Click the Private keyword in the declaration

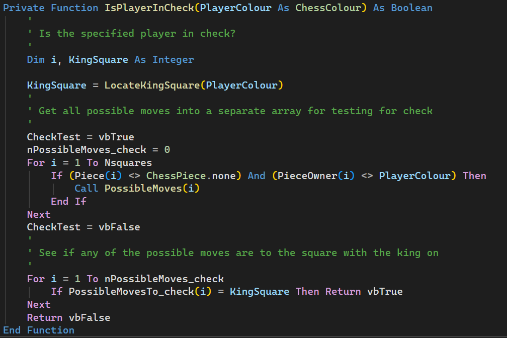24,8
